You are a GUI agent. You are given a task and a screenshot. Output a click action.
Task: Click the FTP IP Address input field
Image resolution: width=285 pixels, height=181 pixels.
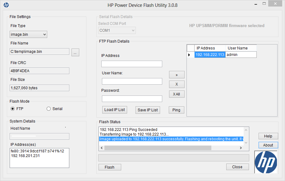coord(132,64)
